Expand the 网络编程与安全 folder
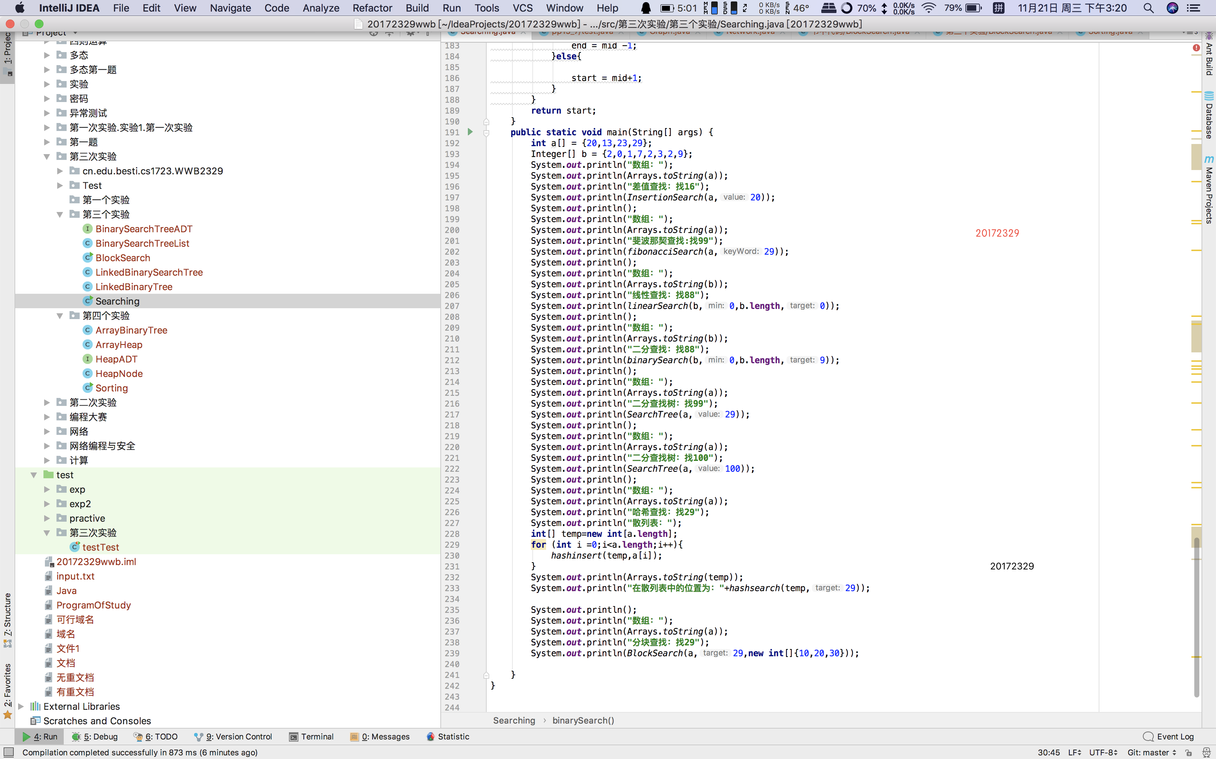The width and height of the screenshot is (1216, 759). [47, 446]
